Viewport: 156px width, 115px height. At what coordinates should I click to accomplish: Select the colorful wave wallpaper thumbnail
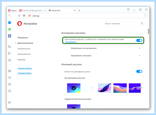tap(120, 88)
